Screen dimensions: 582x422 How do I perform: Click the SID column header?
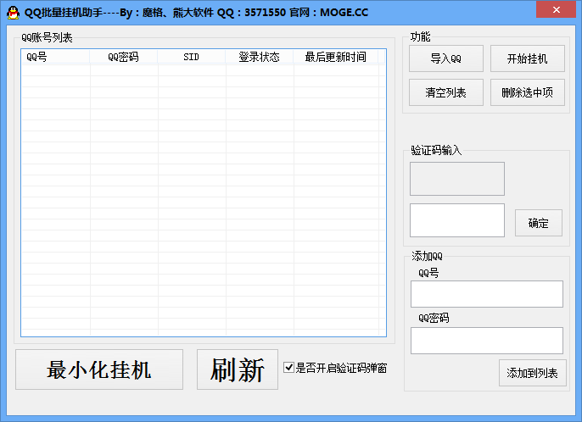pyautogui.click(x=191, y=57)
